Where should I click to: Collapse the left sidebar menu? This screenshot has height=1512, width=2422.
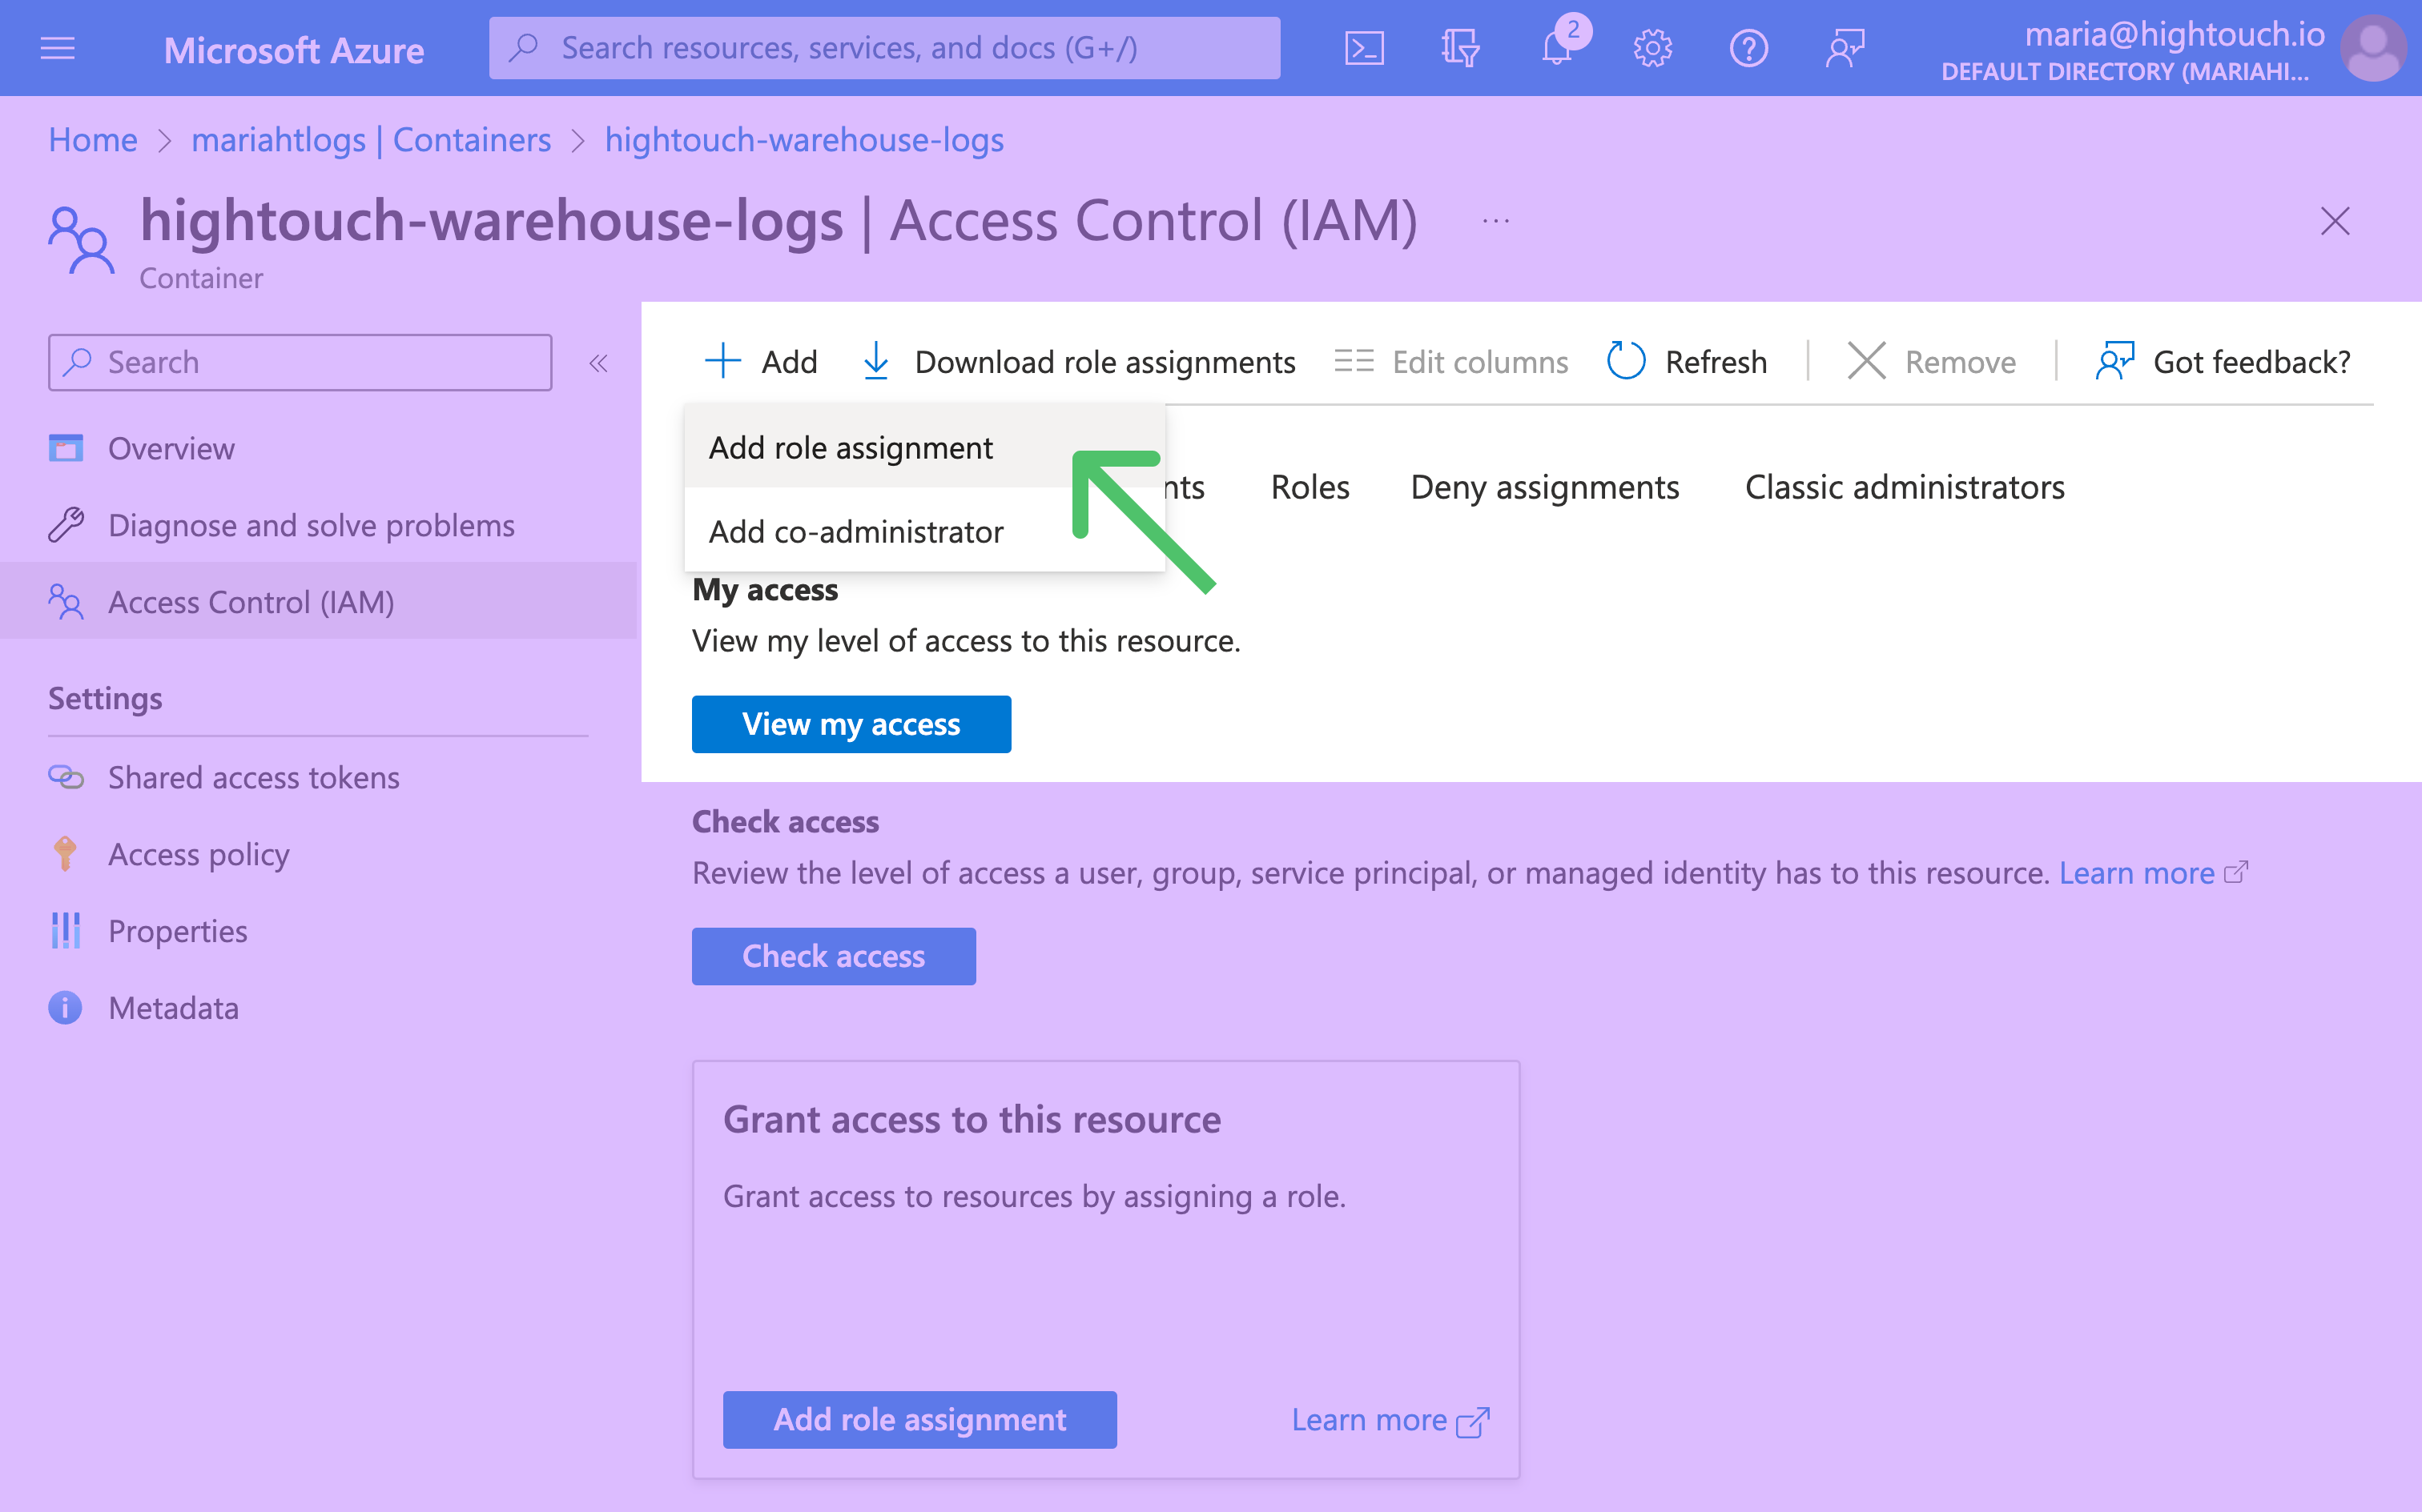click(x=598, y=363)
